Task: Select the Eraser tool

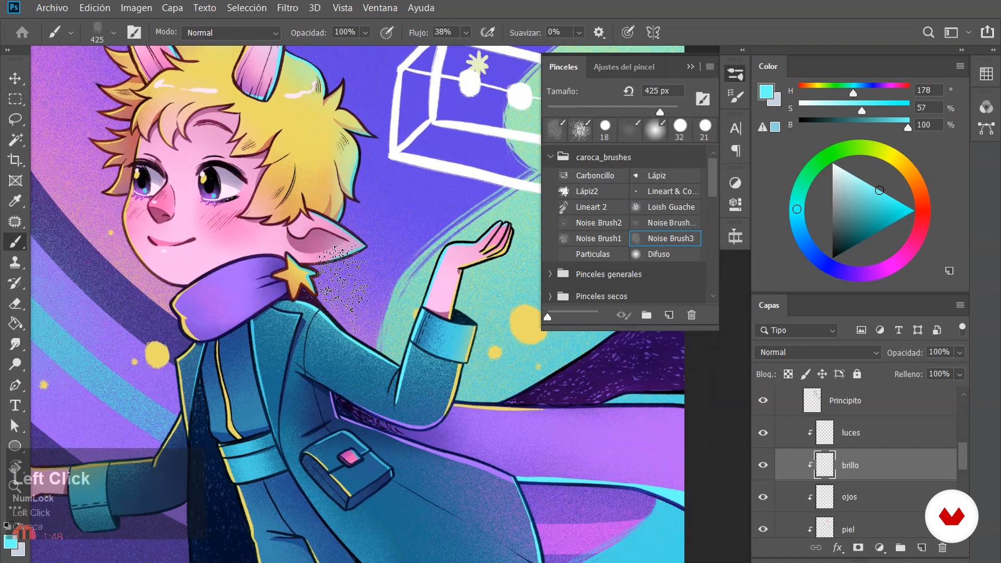Action: [15, 303]
